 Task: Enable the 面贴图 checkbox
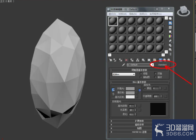click(x=141, y=77)
